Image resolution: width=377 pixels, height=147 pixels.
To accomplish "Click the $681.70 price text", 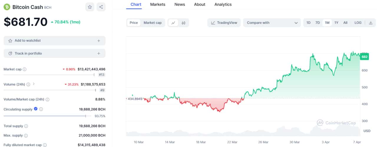I will [x=26, y=22].
